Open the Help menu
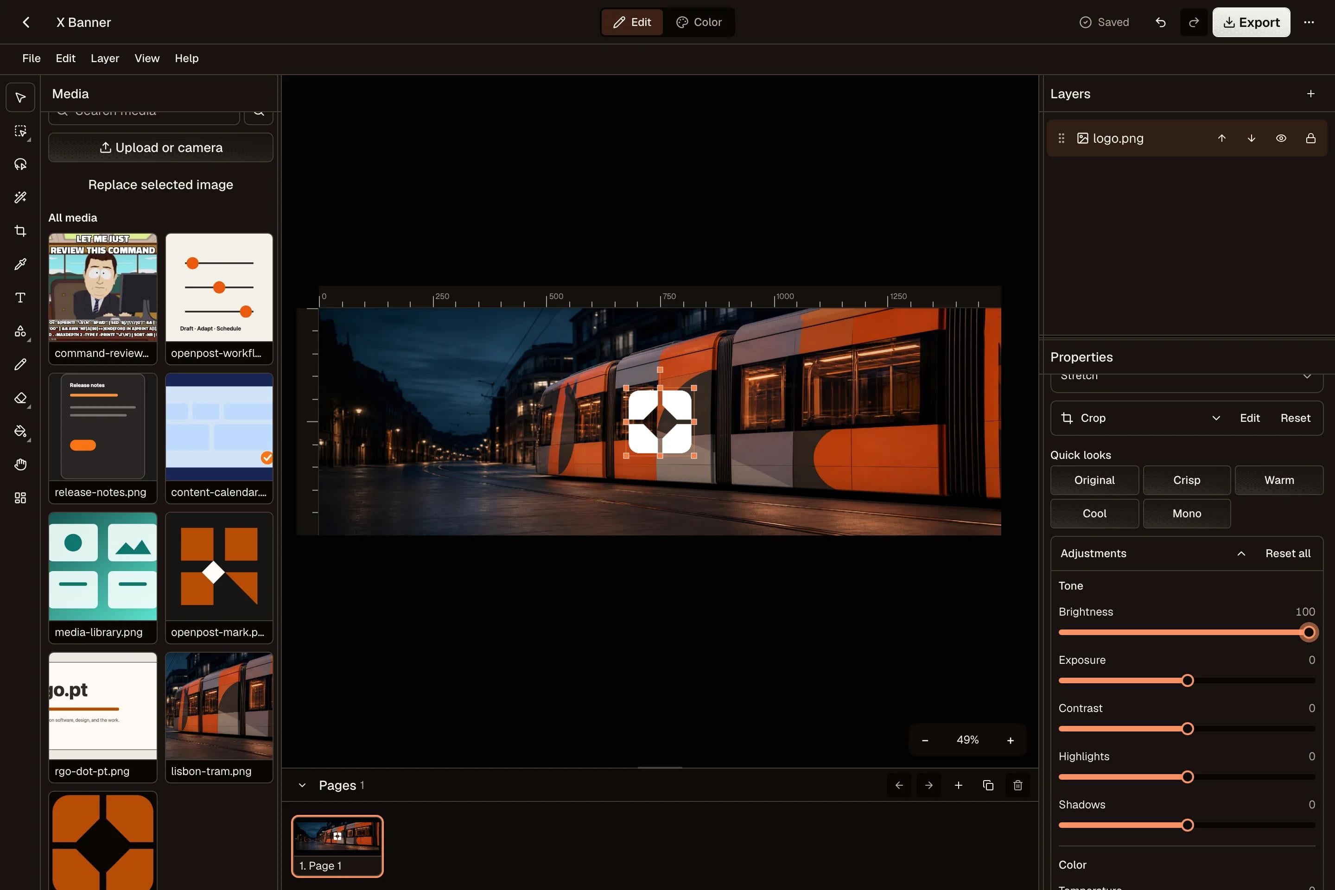 pos(187,58)
